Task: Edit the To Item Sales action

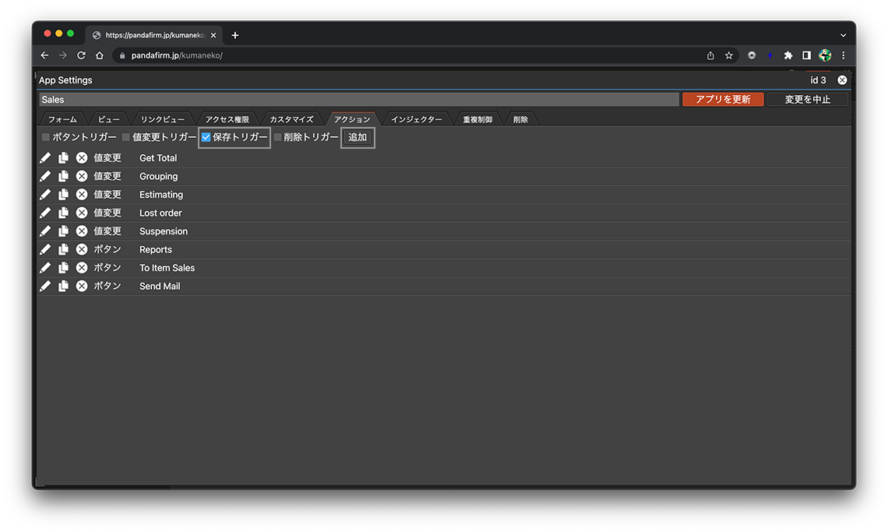Action: pos(45,268)
